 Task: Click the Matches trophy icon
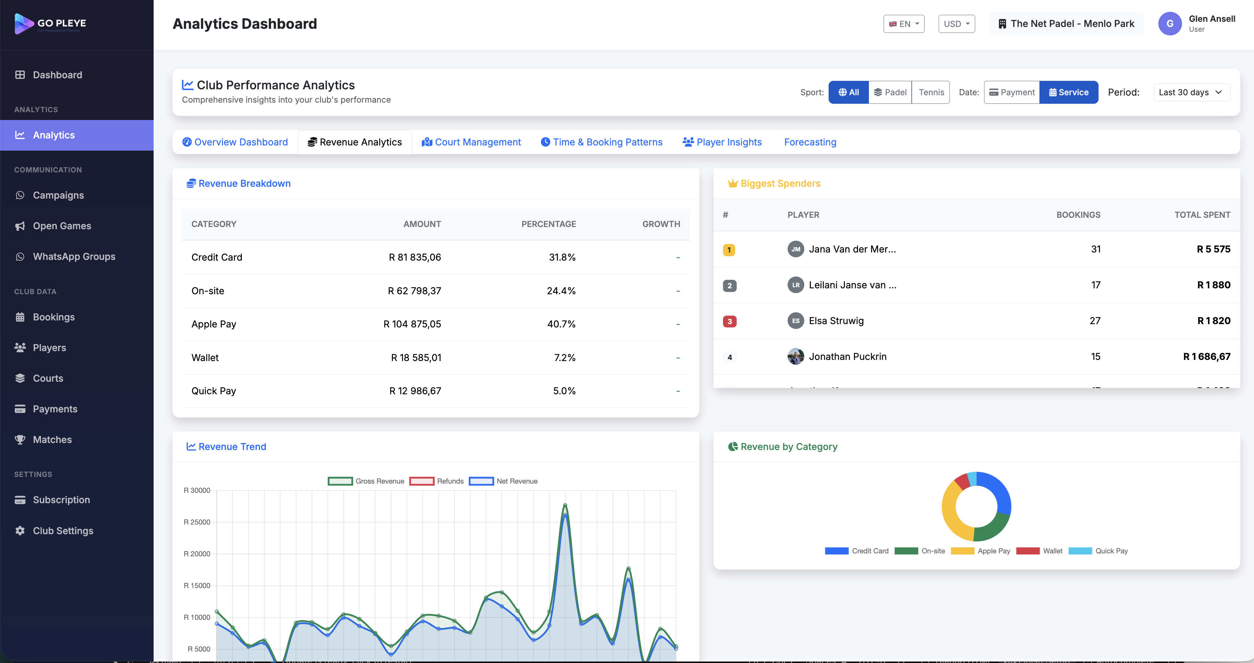tap(20, 439)
